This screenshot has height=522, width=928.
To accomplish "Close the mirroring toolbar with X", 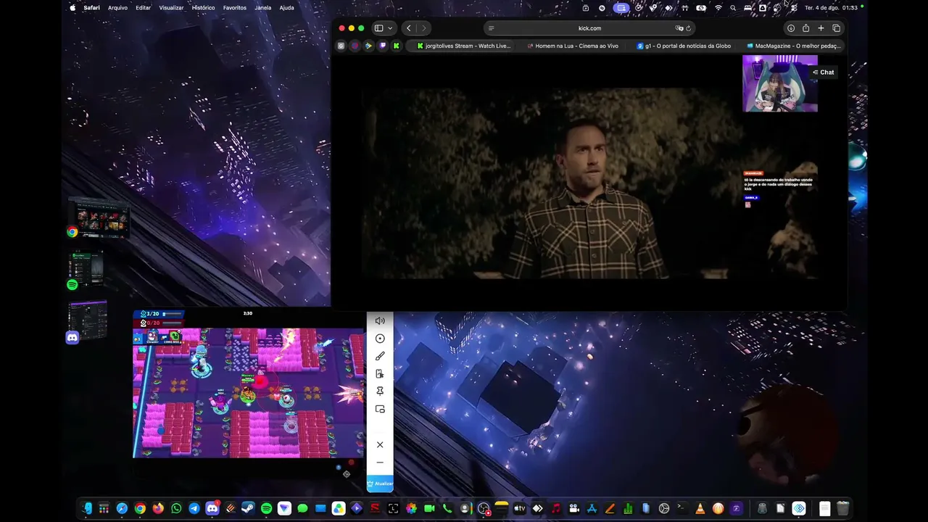I will click(x=380, y=444).
